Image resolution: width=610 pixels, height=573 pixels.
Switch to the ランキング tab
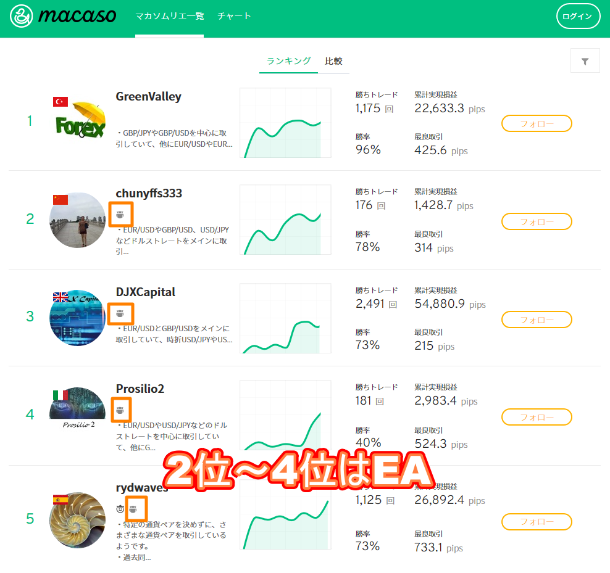[288, 61]
